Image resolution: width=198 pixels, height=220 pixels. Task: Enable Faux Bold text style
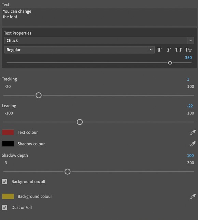tap(159, 50)
